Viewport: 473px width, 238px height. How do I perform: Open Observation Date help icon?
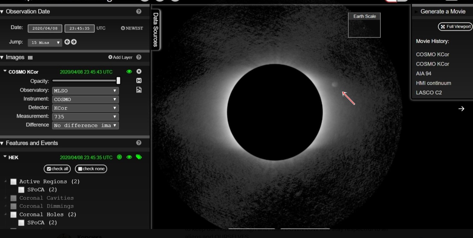[x=139, y=12]
